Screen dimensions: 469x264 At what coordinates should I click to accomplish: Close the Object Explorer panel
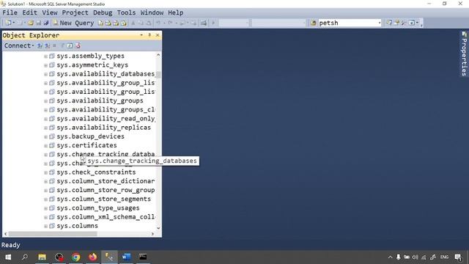[x=158, y=35]
